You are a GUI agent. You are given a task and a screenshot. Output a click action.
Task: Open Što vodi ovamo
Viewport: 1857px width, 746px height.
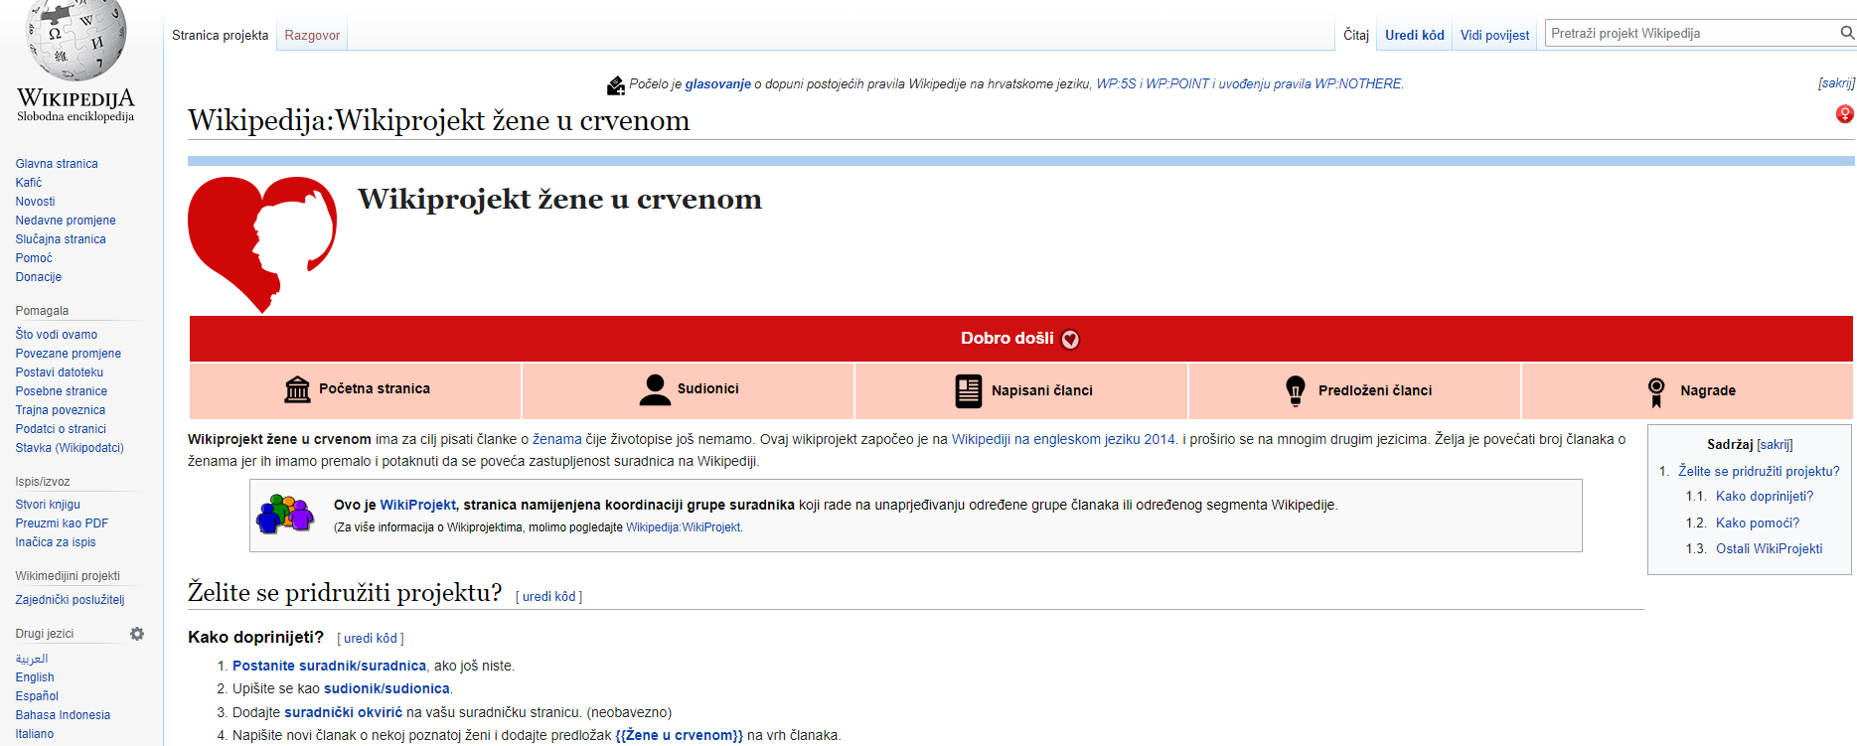(57, 335)
